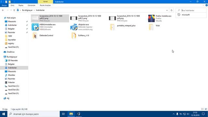This screenshot has width=208, height=117.
Task: Open Resimler under Hızlı erişim
Action: point(11,32)
